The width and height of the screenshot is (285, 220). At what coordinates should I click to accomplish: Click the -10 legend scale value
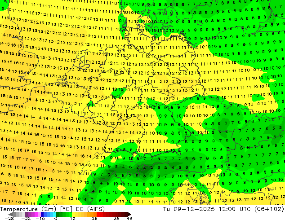tap(40, 218)
